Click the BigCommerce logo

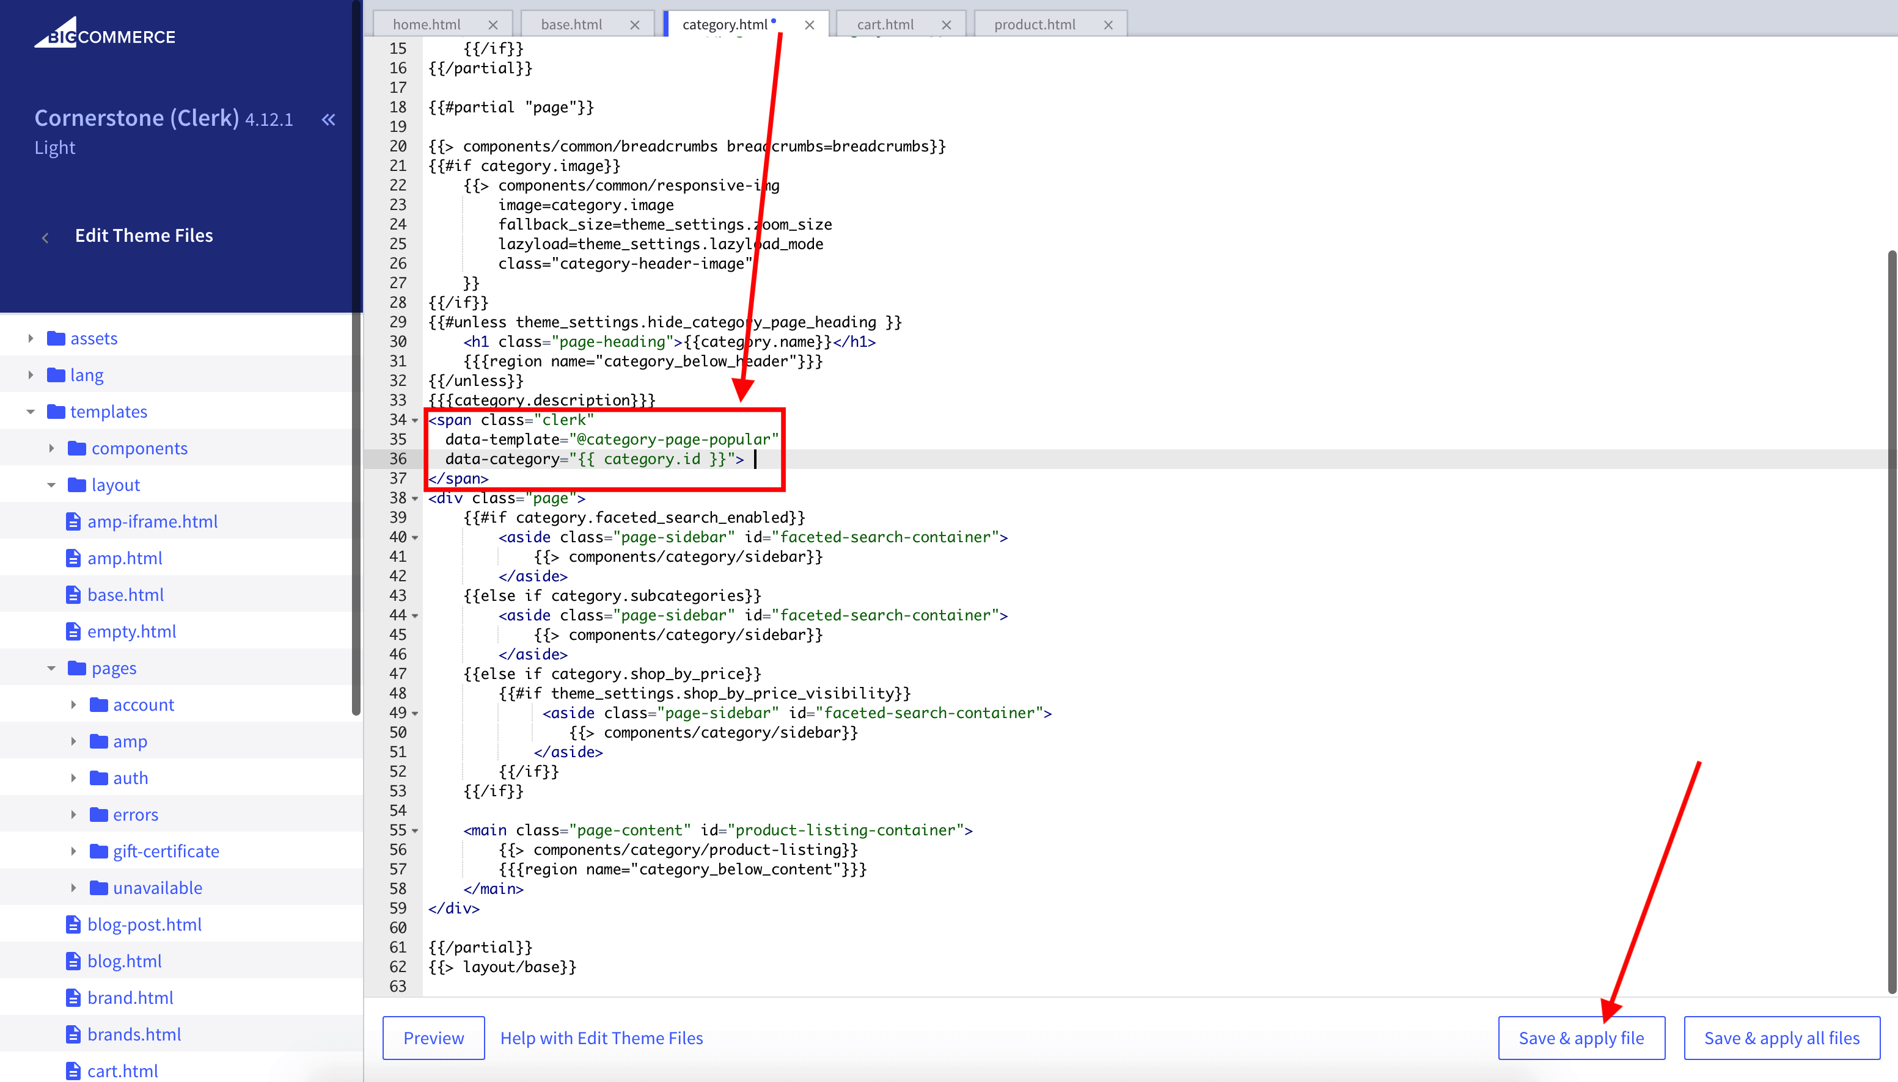tap(105, 34)
